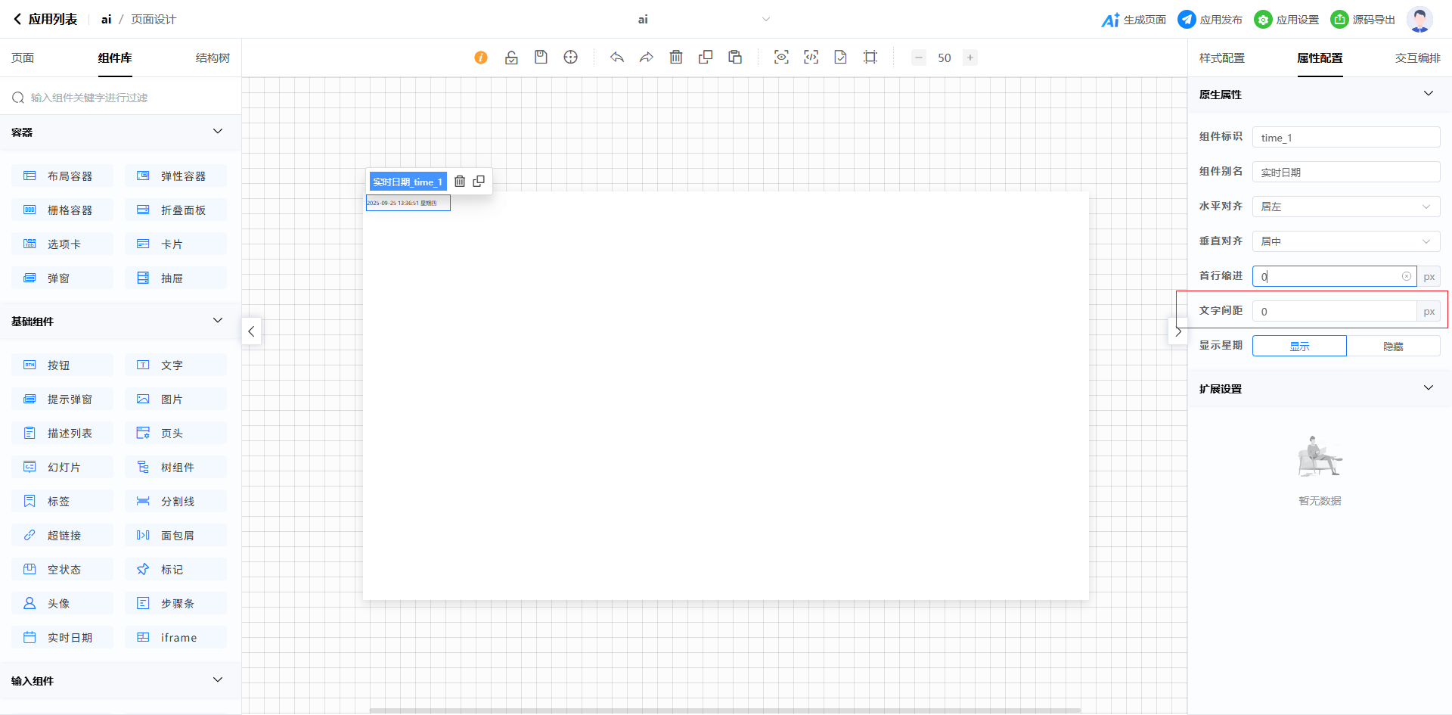1452x715 pixels.
Task: Click the trash icon in top toolbar
Action: [x=676, y=58]
